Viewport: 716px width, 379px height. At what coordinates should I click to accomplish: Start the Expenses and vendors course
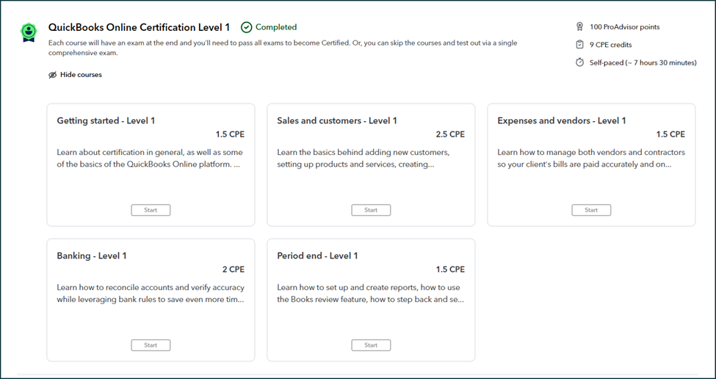coord(591,210)
